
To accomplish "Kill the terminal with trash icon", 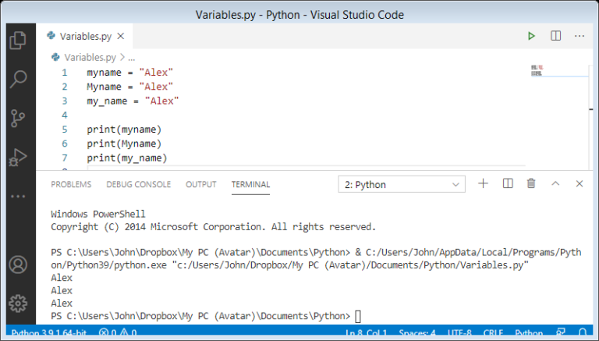I will [531, 183].
